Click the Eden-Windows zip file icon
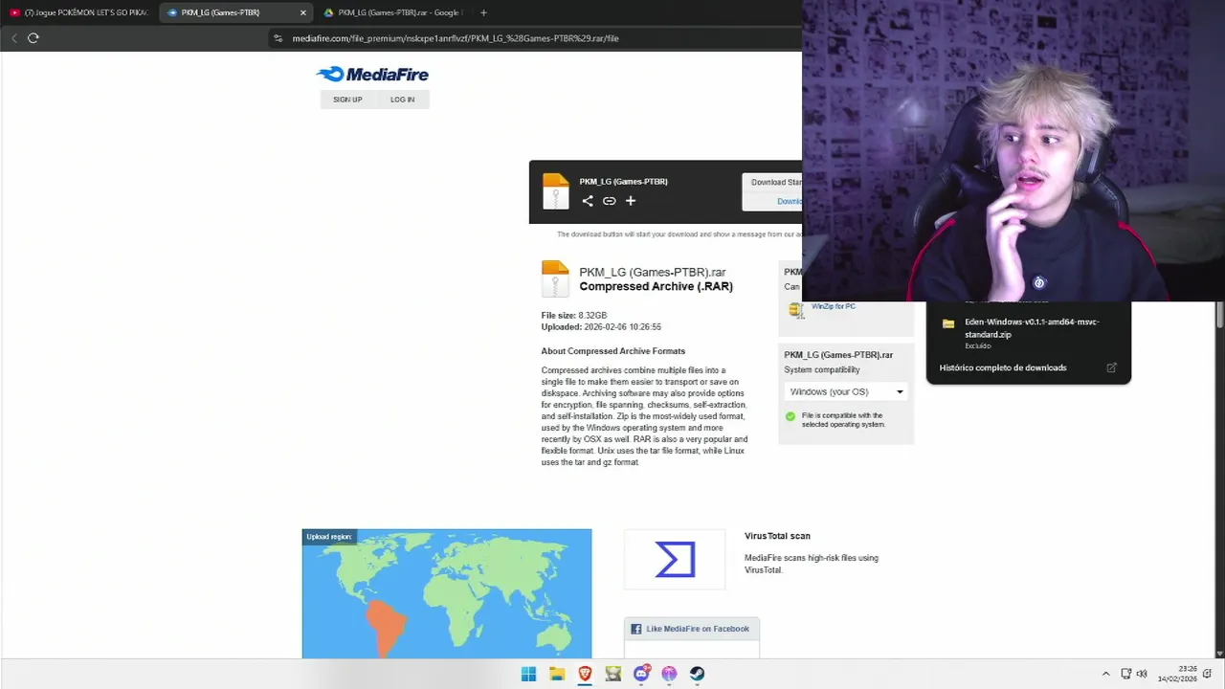This screenshot has height=689, width=1225. coord(948,324)
